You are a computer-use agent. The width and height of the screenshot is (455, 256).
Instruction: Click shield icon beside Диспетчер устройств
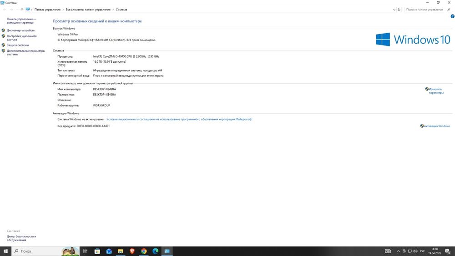[4, 30]
